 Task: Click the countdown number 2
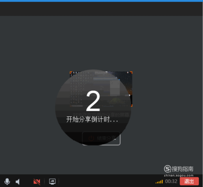(x=93, y=101)
